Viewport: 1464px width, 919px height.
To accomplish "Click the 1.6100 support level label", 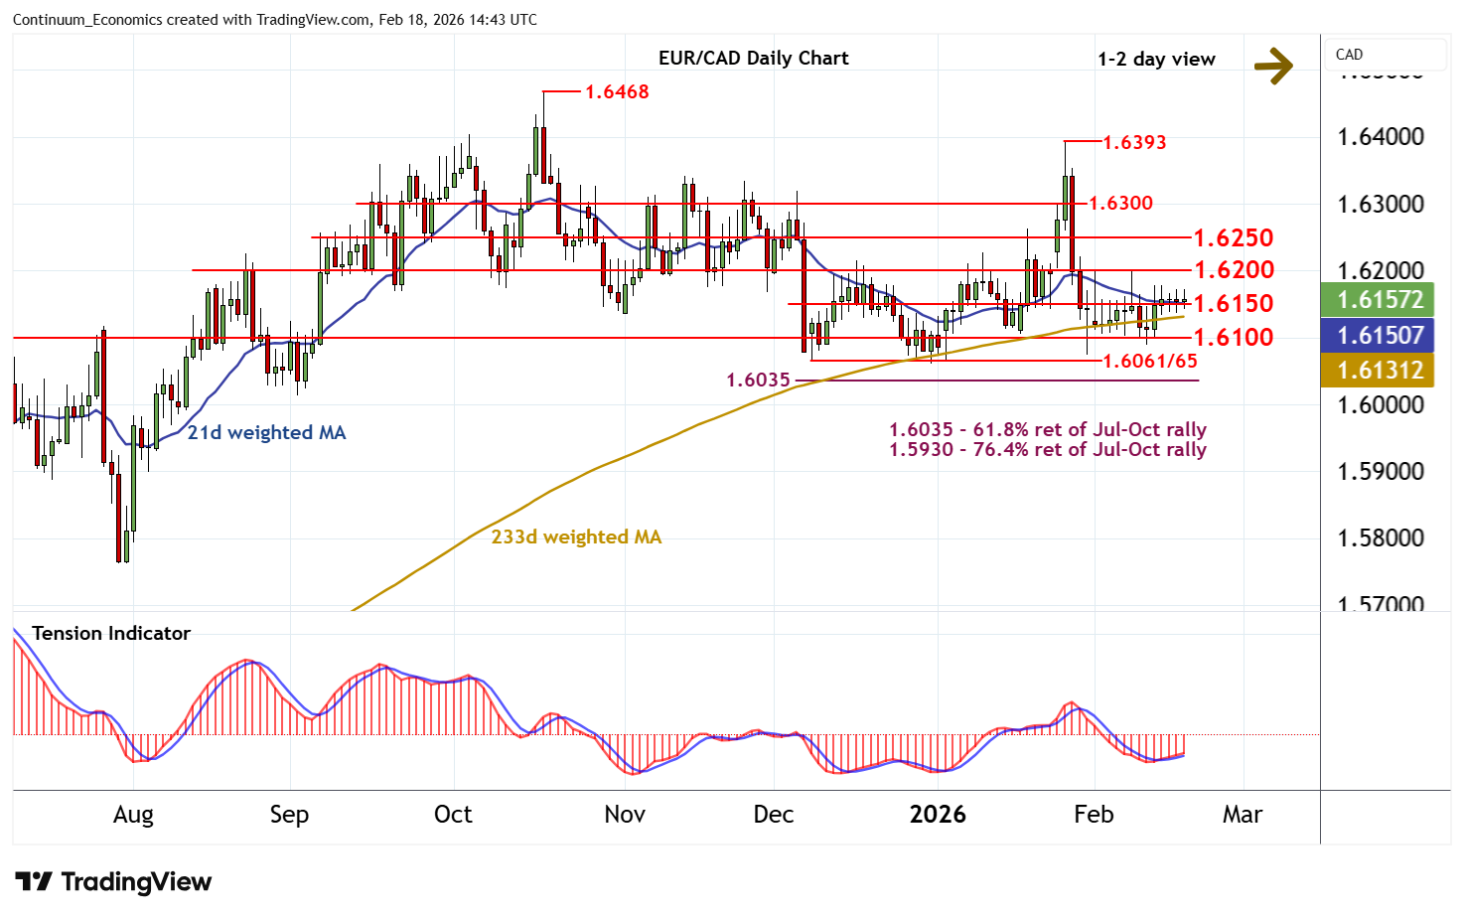I will [x=1233, y=337].
